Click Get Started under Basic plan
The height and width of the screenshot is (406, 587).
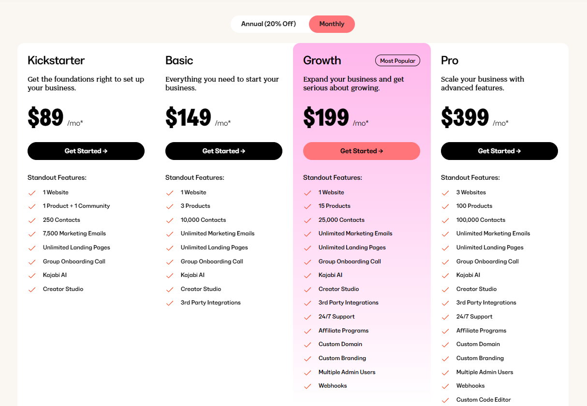[x=224, y=151]
